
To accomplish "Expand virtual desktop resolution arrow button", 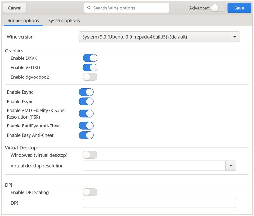I will point(231,166).
